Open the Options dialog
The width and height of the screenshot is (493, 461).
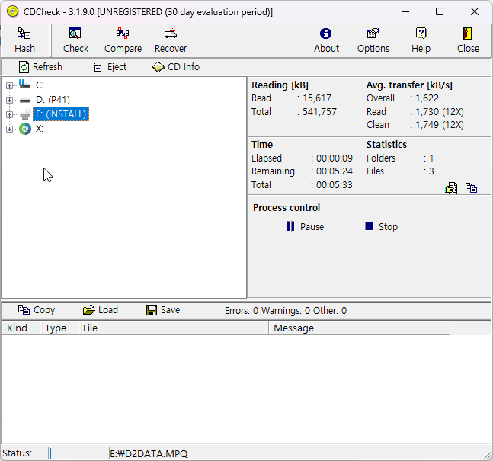[373, 40]
